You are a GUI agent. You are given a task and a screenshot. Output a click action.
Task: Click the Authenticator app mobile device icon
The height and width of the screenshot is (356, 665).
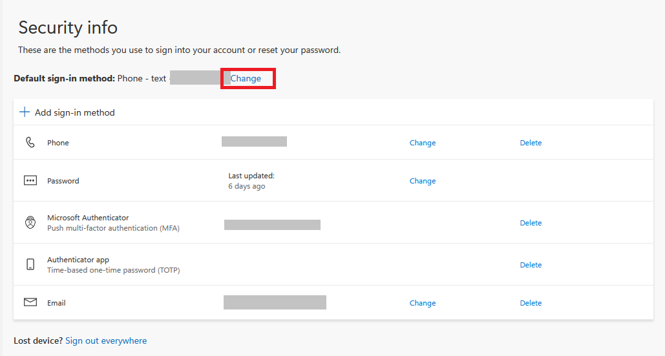coord(30,265)
